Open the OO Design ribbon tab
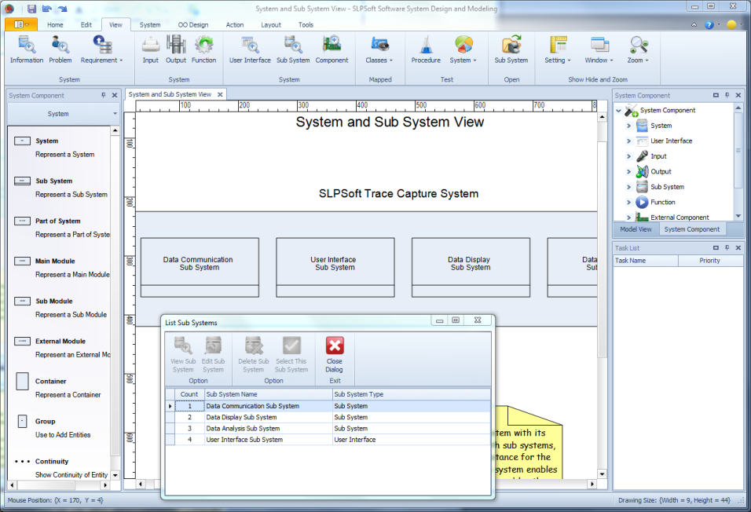 click(193, 25)
